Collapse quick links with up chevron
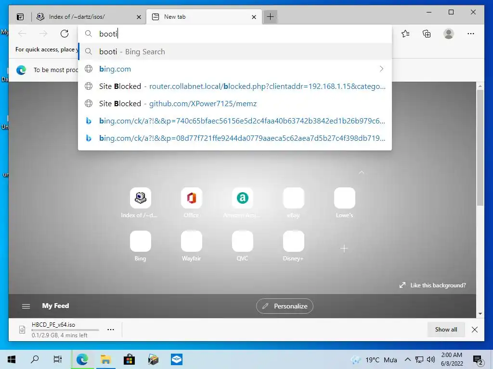This screenshot has height=369, width=493. tap(362, 172)
